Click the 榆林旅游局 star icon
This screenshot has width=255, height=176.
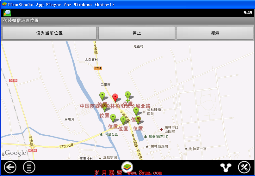pos(147,146)
